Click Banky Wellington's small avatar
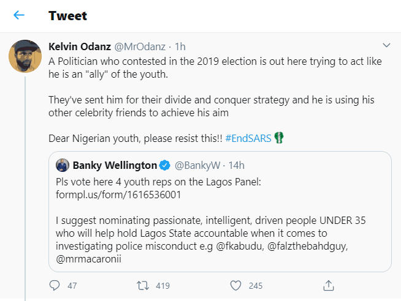Image resolution: width=401 pixels, height=301 pixels. (x=62, y=165)
